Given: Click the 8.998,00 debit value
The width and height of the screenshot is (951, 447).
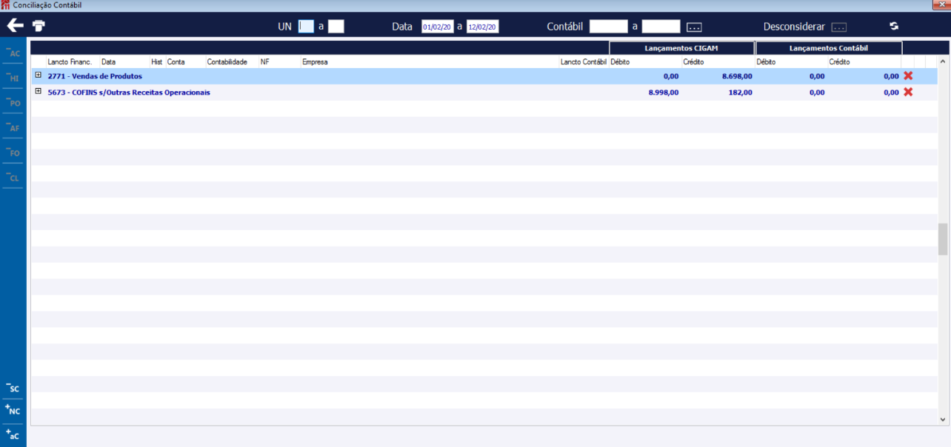Looking at the screenshot, I should pos(663,93).
